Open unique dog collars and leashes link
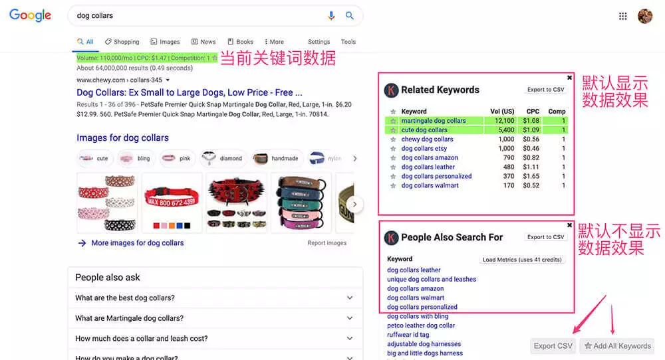This screenshot has height=360, width=665. click(x=432, y=280)
